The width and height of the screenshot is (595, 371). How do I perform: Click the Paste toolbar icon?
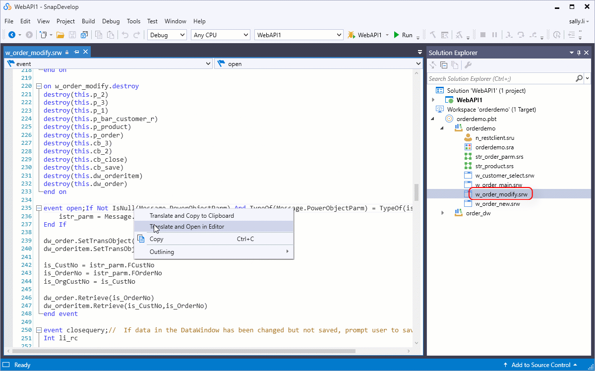click(111, 35)
